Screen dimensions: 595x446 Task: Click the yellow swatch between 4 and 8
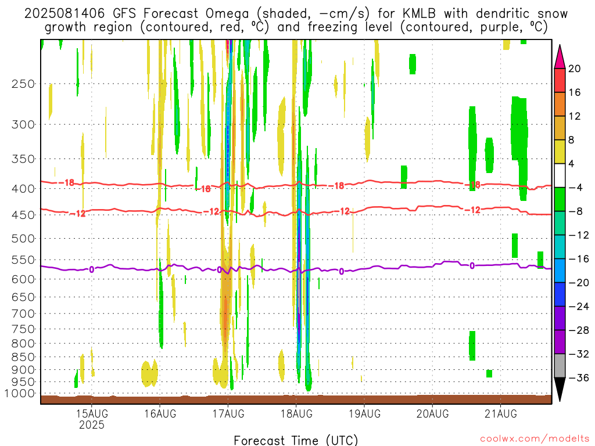pyautogui.click(x=560, y=152)
